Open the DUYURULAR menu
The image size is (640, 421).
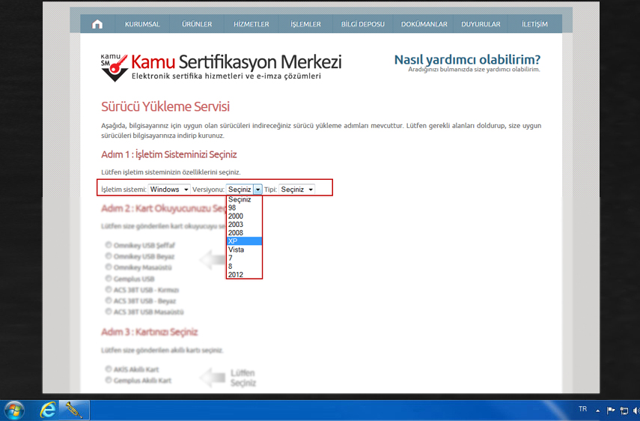pyautogui.click(x=481, y=24)
